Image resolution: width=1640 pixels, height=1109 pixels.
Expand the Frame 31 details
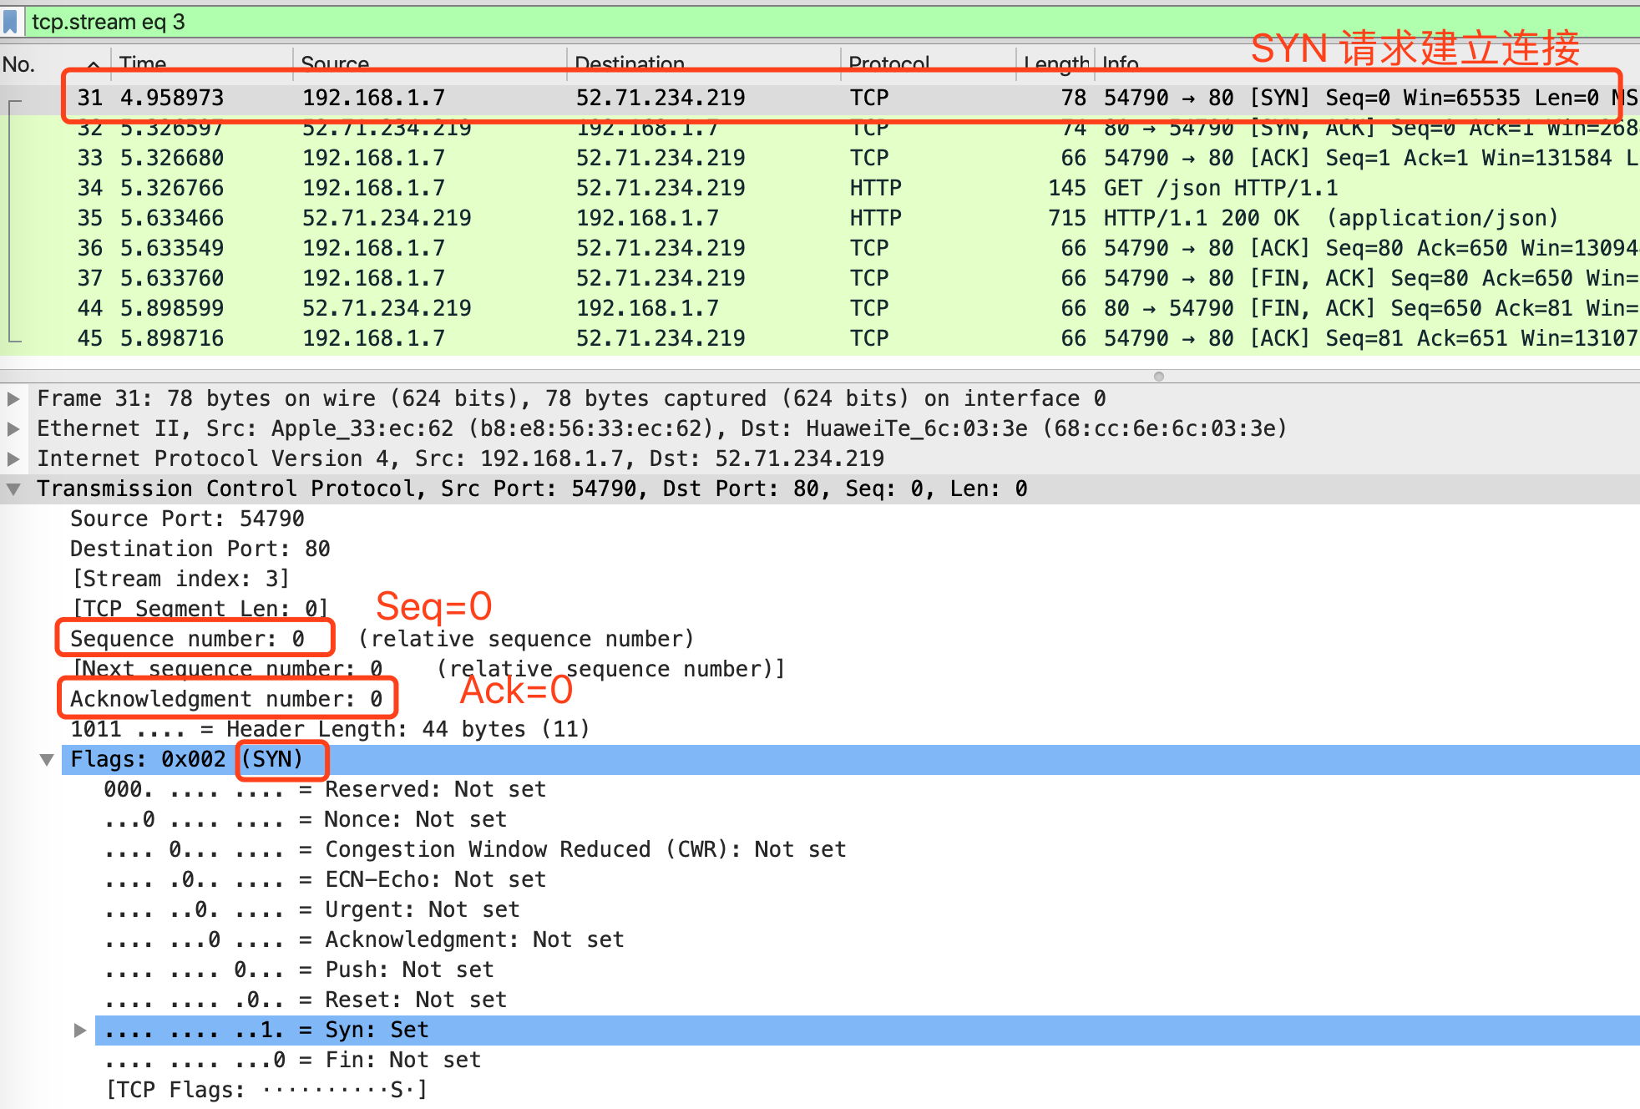click(x=13, y=398)
